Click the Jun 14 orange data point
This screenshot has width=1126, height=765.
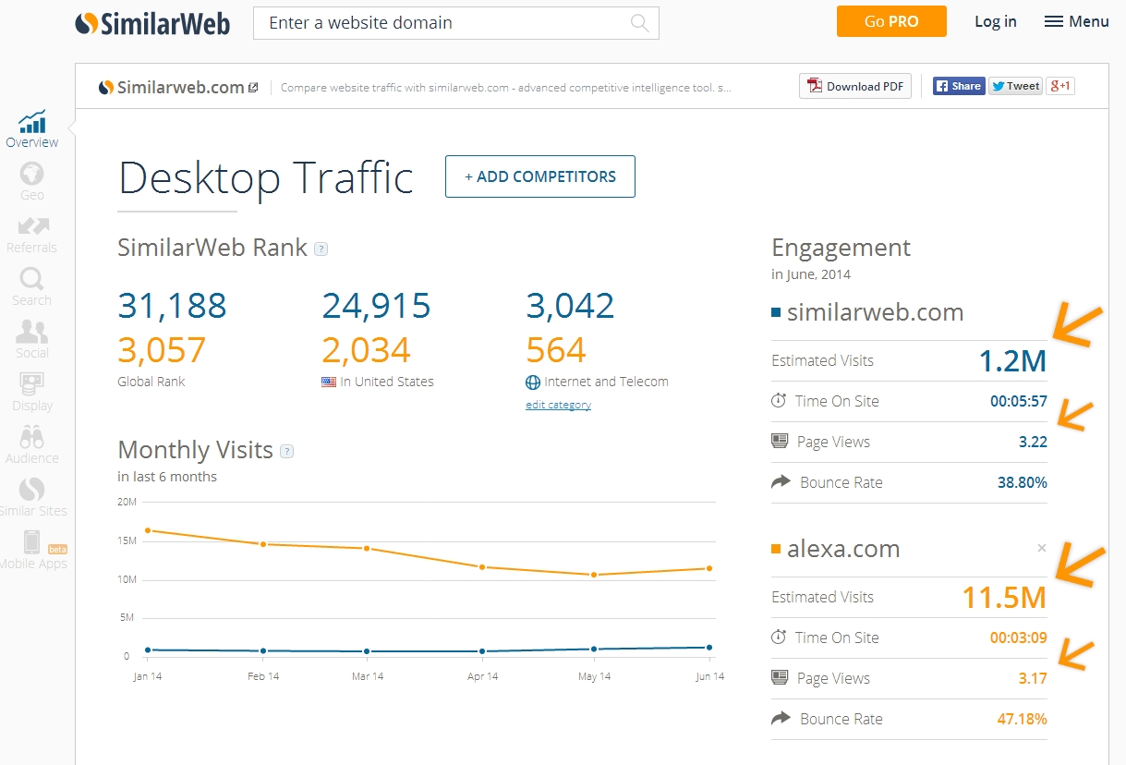pyautogui.click(x=709, y=568)
